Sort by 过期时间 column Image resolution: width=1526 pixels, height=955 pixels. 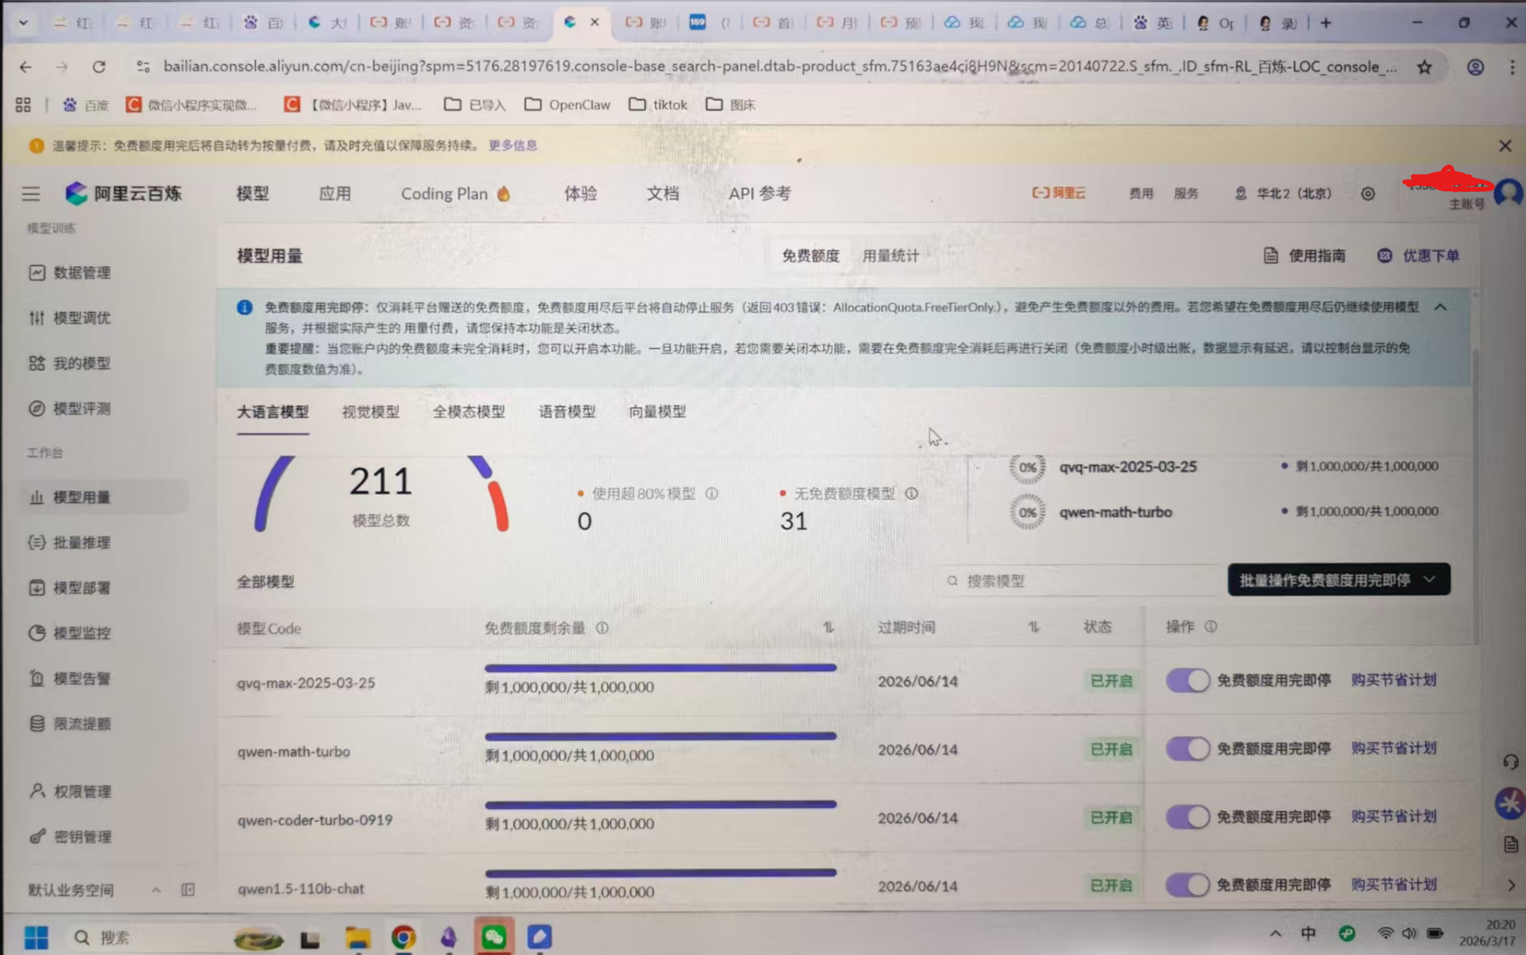point(1034,627)
